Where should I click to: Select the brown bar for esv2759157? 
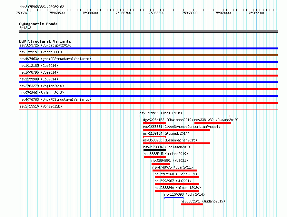(x=148, y=55)
